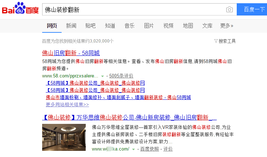Open the 百度快照 link

[x=150, y=149]
